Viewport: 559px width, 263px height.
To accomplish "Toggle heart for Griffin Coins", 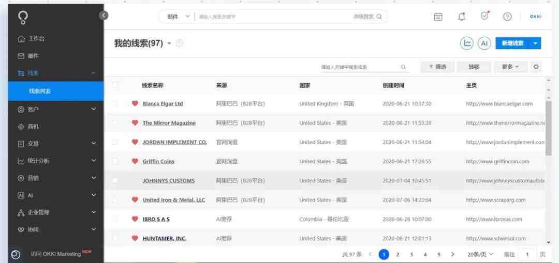I will pos(135,161).
